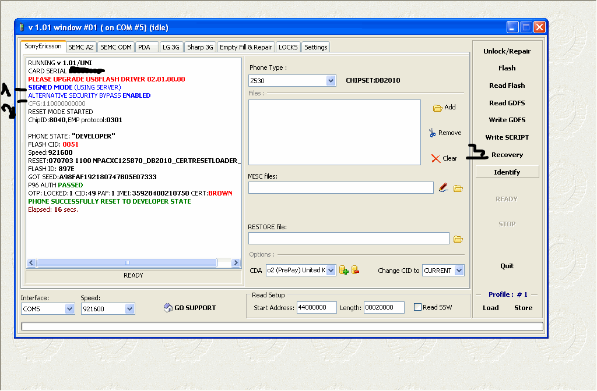597x391 pixels.
Task: Click the READY status bar under log
Action: 134,275
